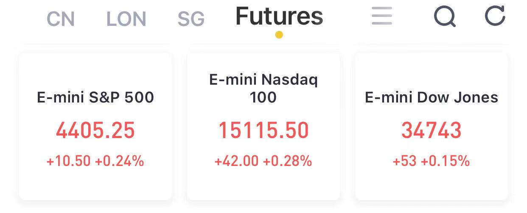This screenshot has height=213, width=527.
Task: Open the E-mini Nasdaq 100 card
Action: [x=263, y=126]
